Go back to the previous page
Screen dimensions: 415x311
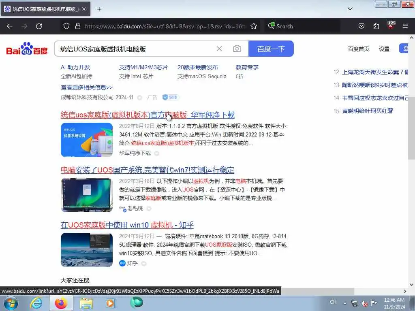pyautogui.click(x=10, y=26)
